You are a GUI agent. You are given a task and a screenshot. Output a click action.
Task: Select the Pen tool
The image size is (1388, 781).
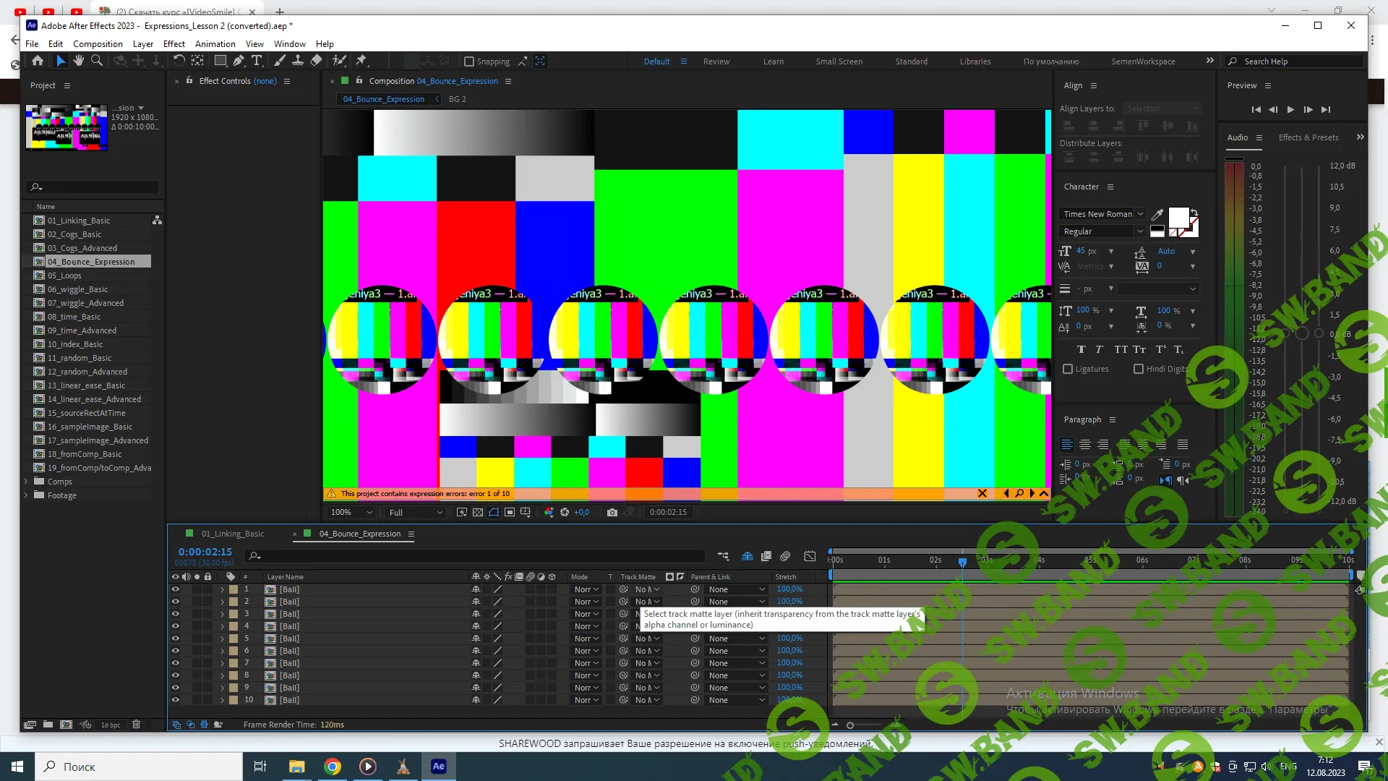pyautogui.click(x=239, y=61)
